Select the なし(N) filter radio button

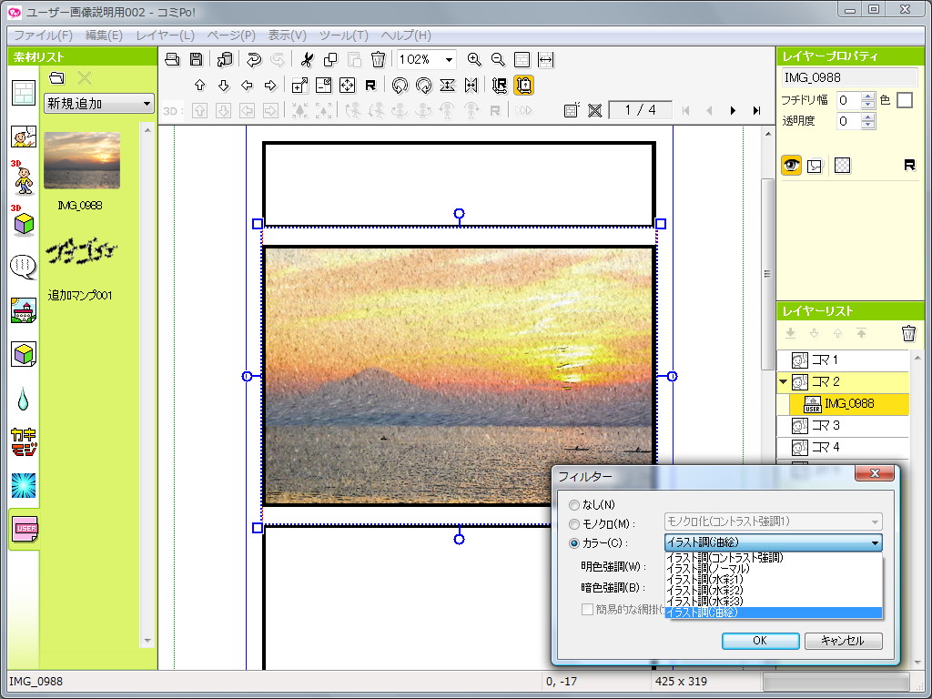pos(574,505)
